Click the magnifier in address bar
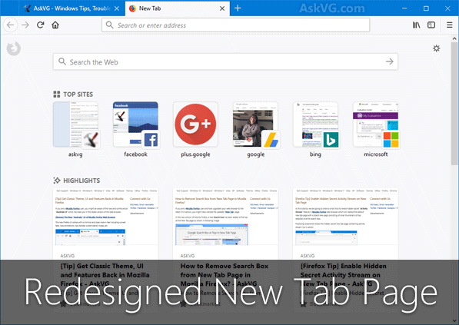Viewport: 459px width, 325px height. click(x=109, y=25)
